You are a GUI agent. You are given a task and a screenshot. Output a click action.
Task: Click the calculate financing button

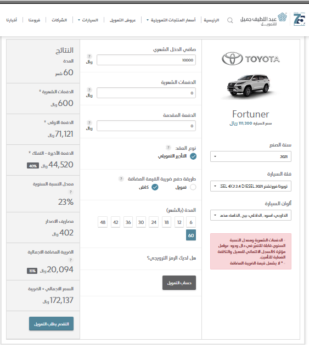tap(179, 283)
